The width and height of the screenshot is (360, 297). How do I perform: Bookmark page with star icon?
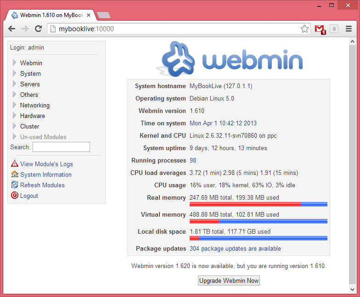click(x=304, y=28)
